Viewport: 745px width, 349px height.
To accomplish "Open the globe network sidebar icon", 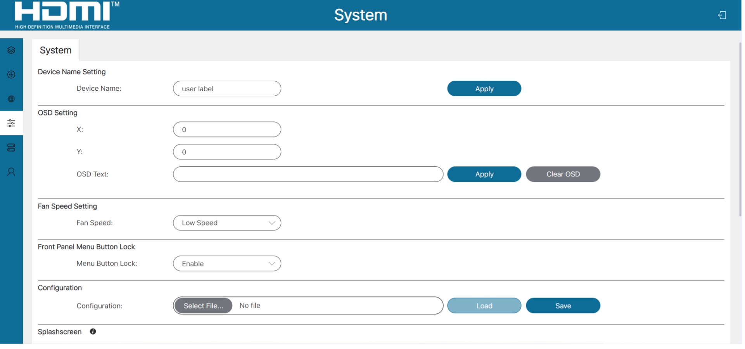I will tap(11, 99).
